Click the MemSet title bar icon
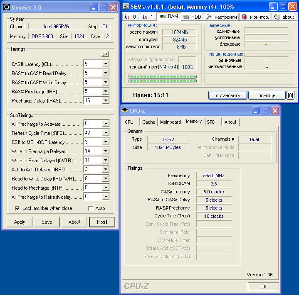 tap(7, 7)
